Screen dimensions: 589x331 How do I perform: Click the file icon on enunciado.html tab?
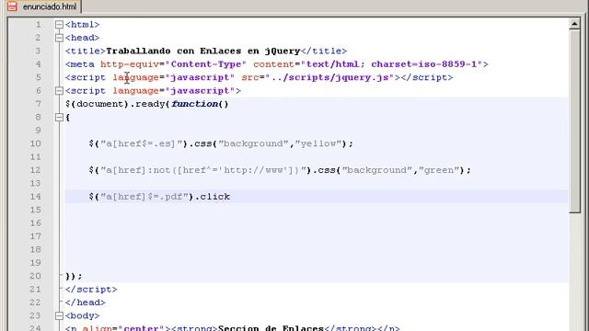point(12,6)
